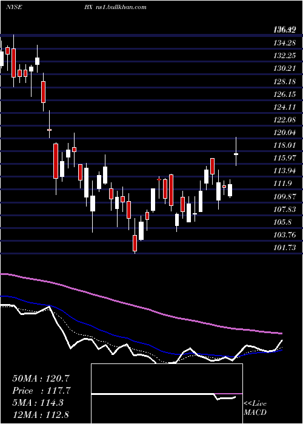Screen dimensions: 303x424
Task: Click the 120.04 price axis label
Action: pyautogui.click(x=284, y=133)
